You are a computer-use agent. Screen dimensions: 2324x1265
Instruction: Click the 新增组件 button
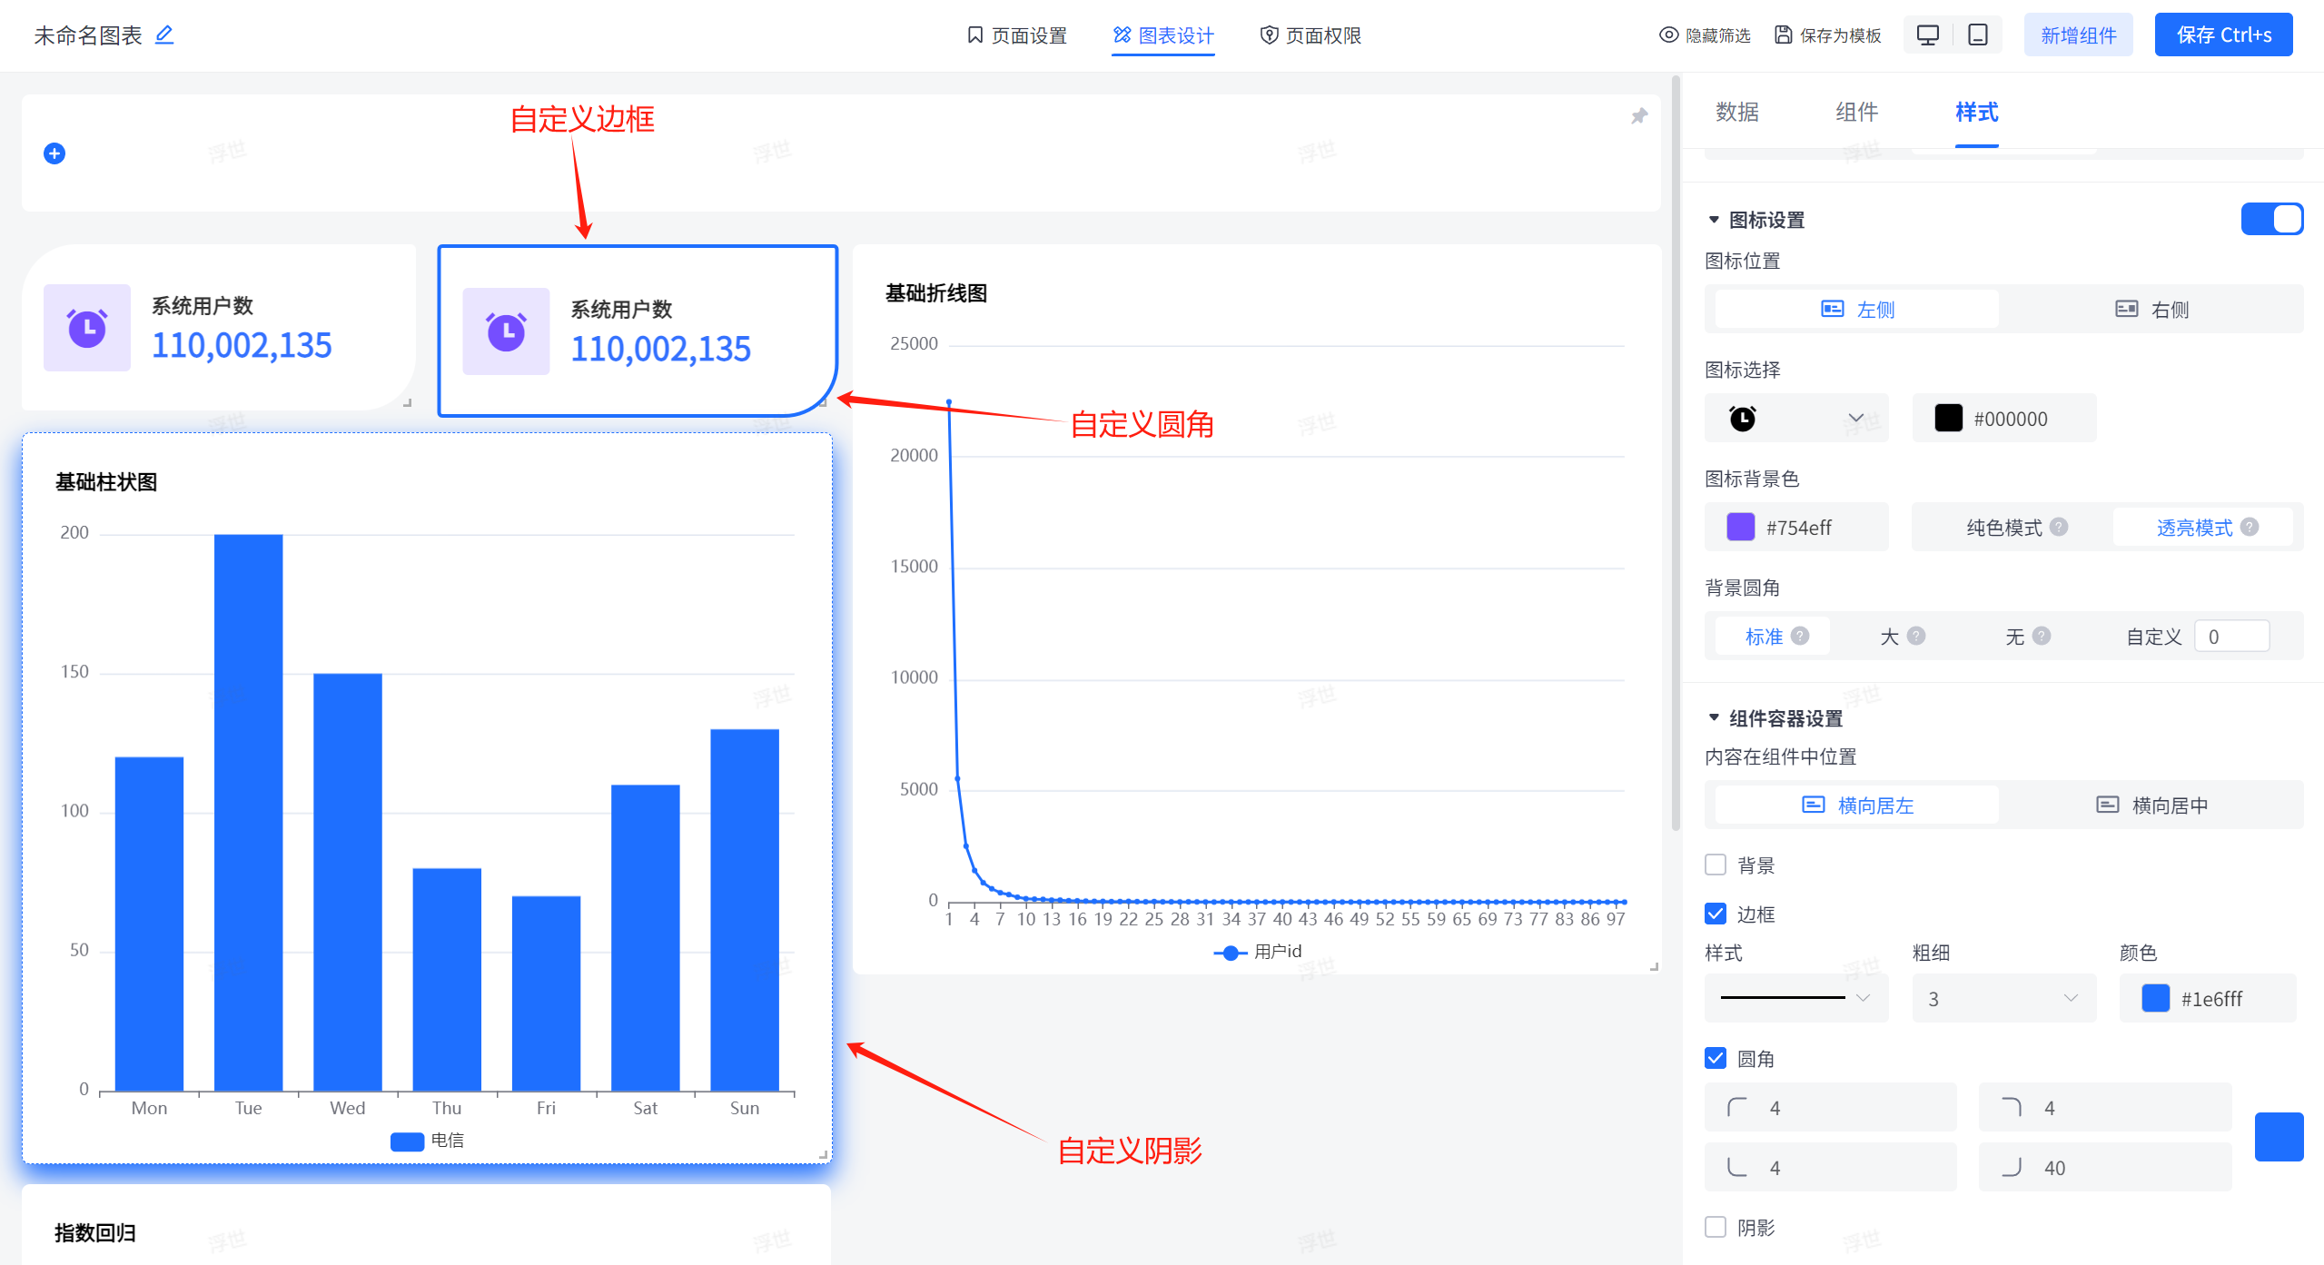point(2078,35)
